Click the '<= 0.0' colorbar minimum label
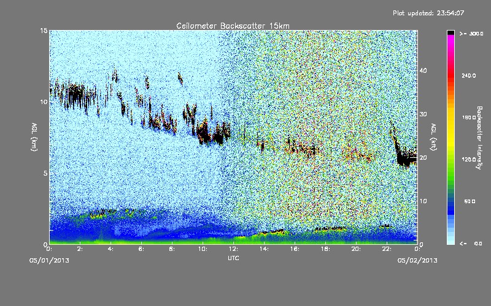Image resolution: width=491 pixels, height=306 pixels. [x=471, y=244]
